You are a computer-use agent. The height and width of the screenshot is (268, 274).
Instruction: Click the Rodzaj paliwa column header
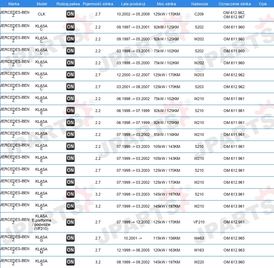point(68,4)
